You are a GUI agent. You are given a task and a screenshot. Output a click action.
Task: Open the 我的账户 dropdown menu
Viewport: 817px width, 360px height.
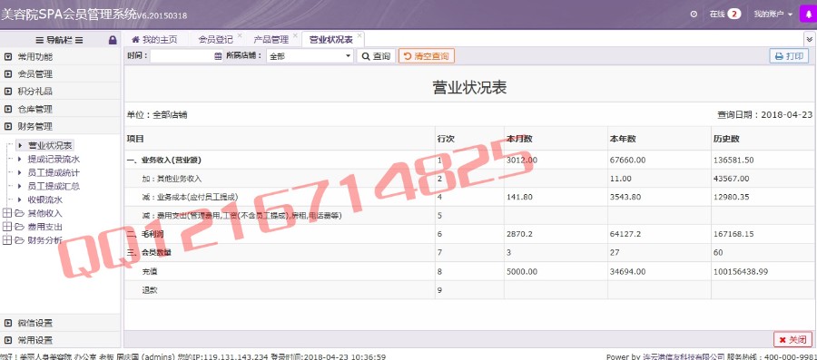pos(773,14)
